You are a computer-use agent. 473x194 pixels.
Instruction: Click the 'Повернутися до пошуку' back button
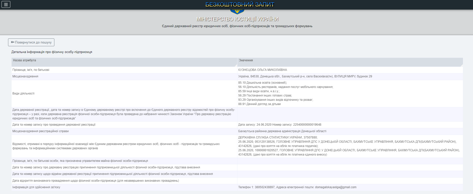[31, 42]
